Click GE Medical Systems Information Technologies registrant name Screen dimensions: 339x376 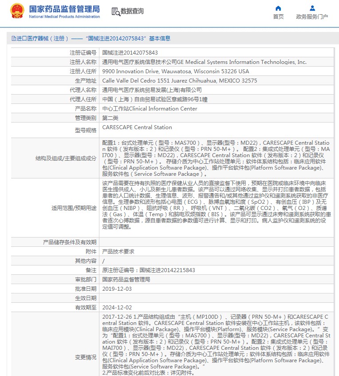click(x=204, y=62)
